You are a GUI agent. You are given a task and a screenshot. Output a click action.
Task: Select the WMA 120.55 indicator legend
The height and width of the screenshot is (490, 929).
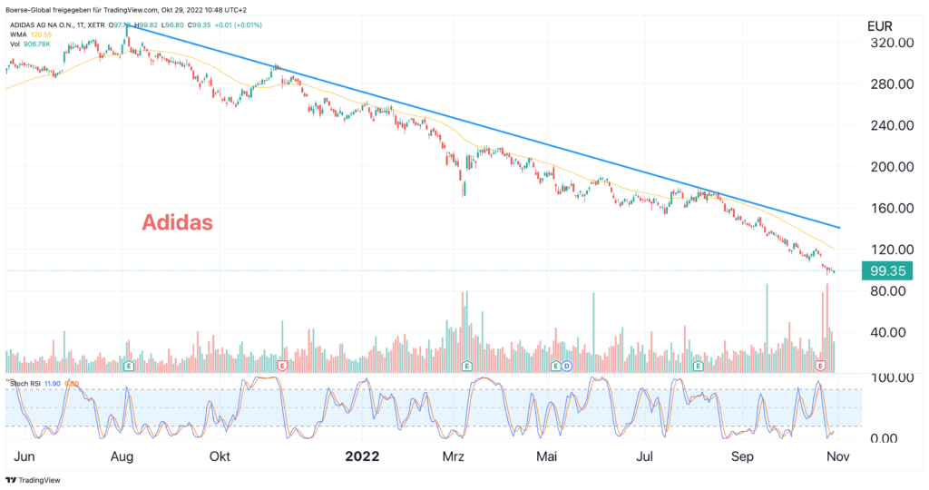click(31, 34)
